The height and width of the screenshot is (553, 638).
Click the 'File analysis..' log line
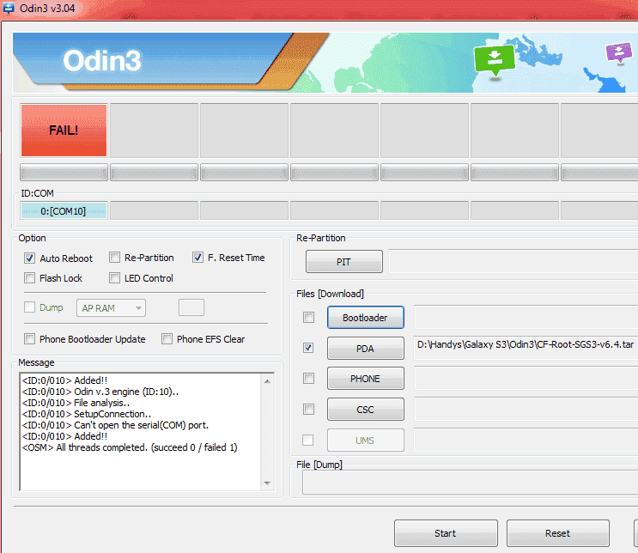pyautogui.click(x=76, y=403)
